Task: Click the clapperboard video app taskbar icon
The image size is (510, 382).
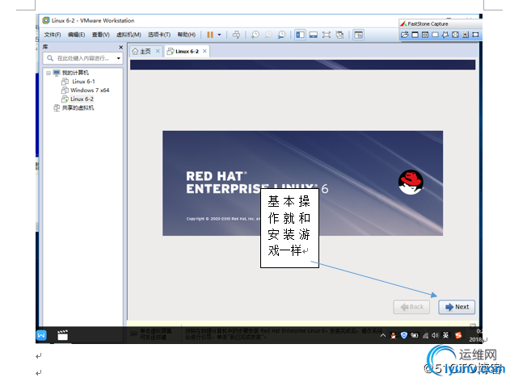Action: (x=62, y=335)
